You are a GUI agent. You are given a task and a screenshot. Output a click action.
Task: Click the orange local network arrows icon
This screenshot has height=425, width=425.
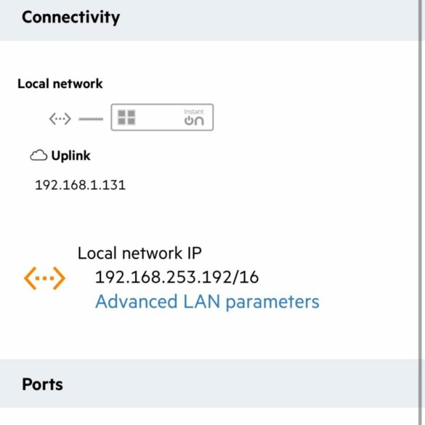[x=45, y=278]
